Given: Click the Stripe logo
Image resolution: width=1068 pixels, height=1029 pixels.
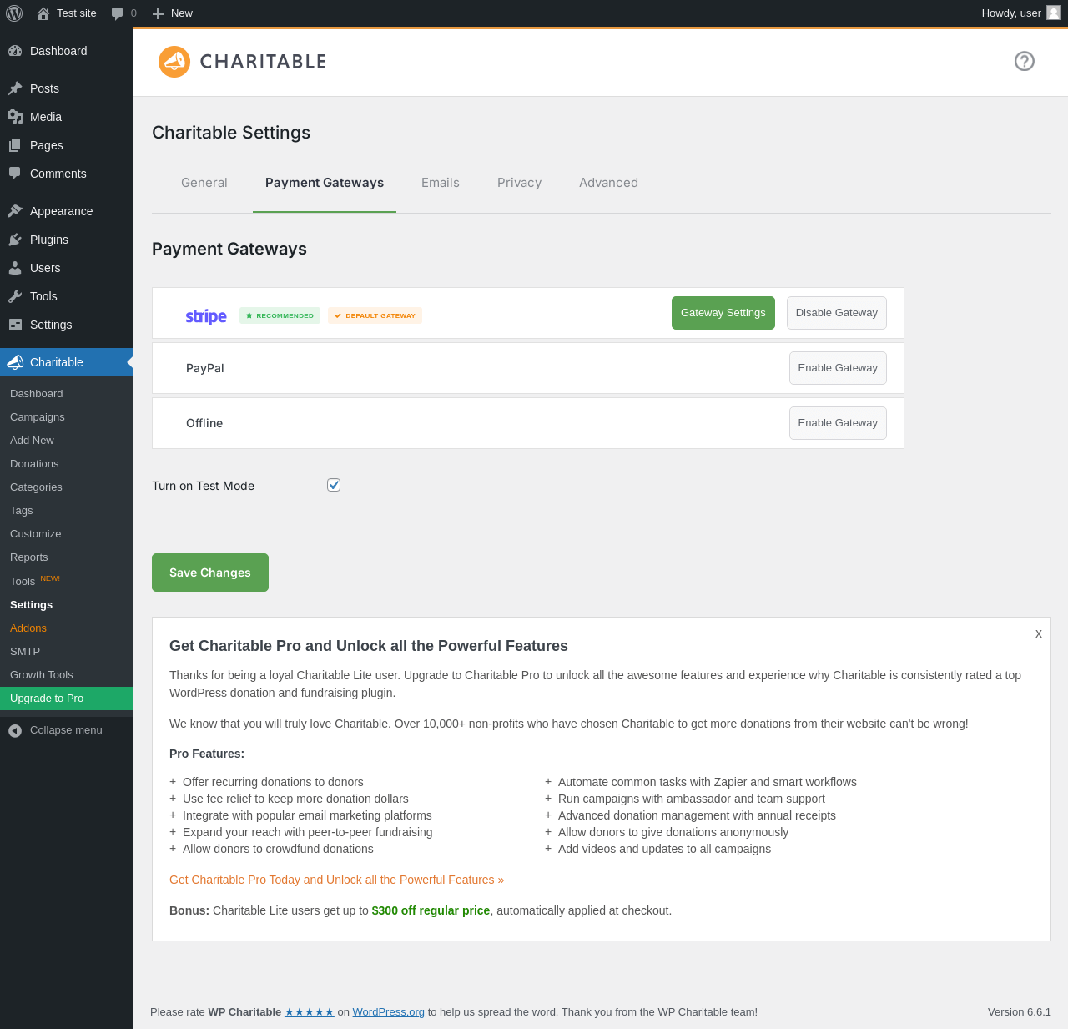Looking at the screenshot, I should coord(206,316).
